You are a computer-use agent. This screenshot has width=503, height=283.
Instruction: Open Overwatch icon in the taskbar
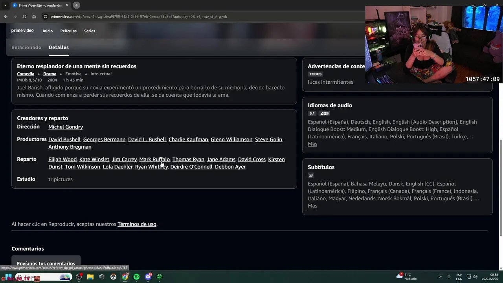pos(113,277)
